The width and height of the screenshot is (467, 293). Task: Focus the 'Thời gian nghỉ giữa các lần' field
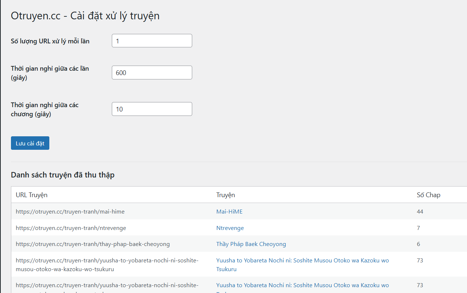tap(152, 73)
